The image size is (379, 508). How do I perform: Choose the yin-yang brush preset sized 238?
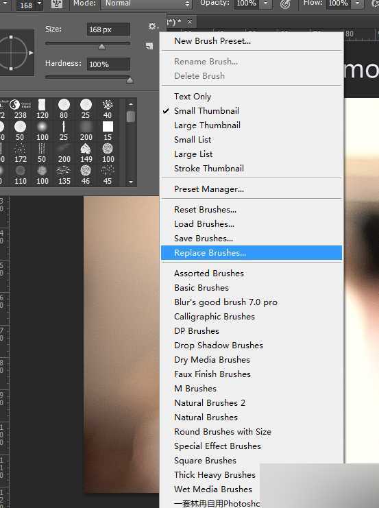(20, 109)
